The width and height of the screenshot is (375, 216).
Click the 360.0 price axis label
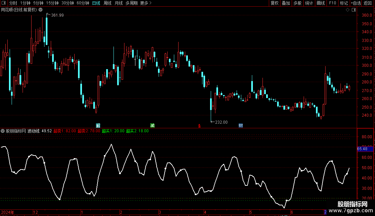tap(367, 15)
